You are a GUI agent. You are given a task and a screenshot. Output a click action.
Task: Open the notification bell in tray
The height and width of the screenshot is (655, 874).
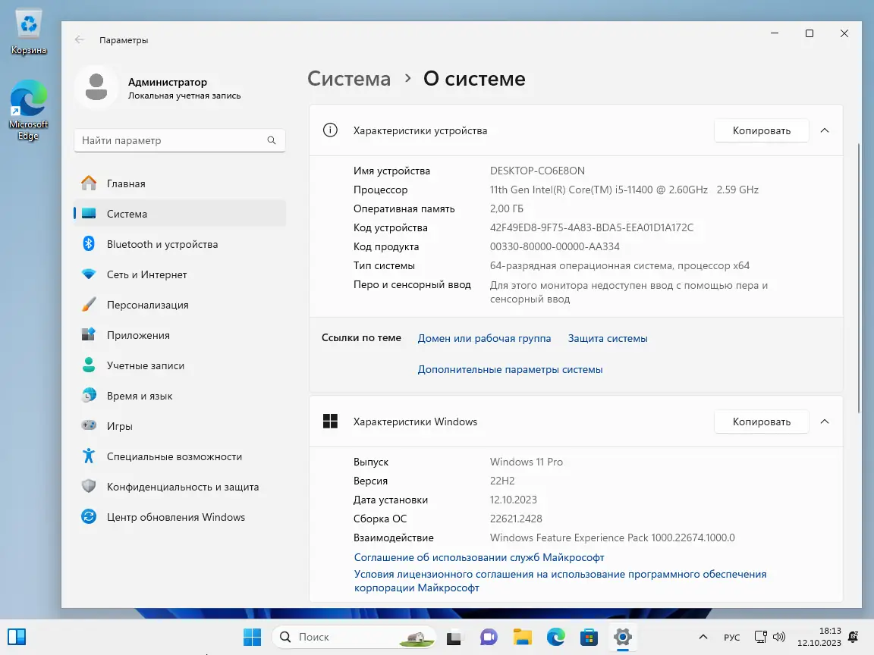coord(853,637)
